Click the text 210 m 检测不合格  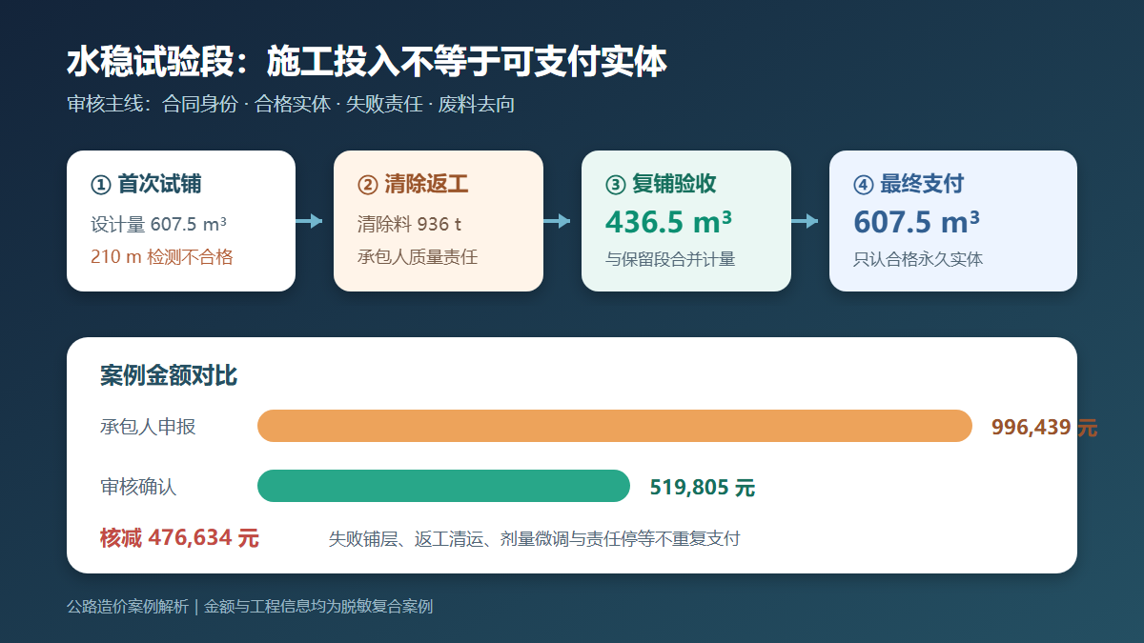pos(162,257)
